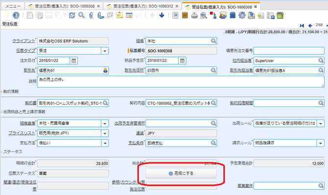Expand the プライスリスト dropdown arrow

105,133
